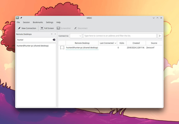This screenshot has height=124, width=179.
Task: Clear the hunter search filter text
Action: click(x=54, y=40)
